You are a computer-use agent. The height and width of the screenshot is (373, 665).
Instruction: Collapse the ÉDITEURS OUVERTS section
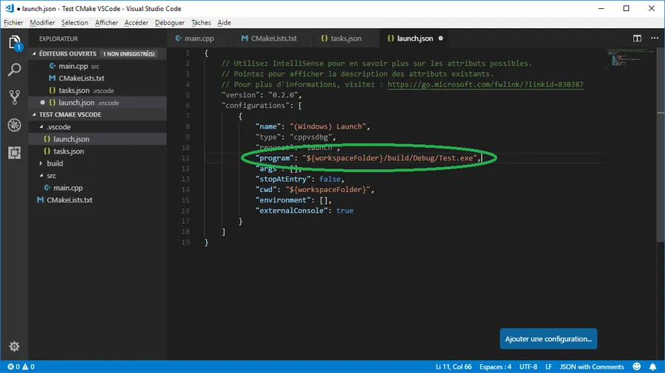[34, 54]
